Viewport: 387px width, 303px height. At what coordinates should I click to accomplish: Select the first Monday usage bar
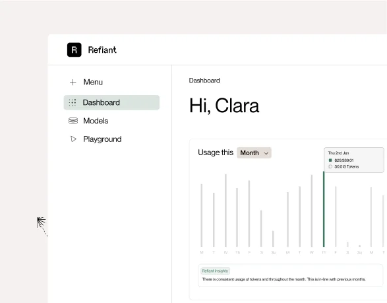202,215
